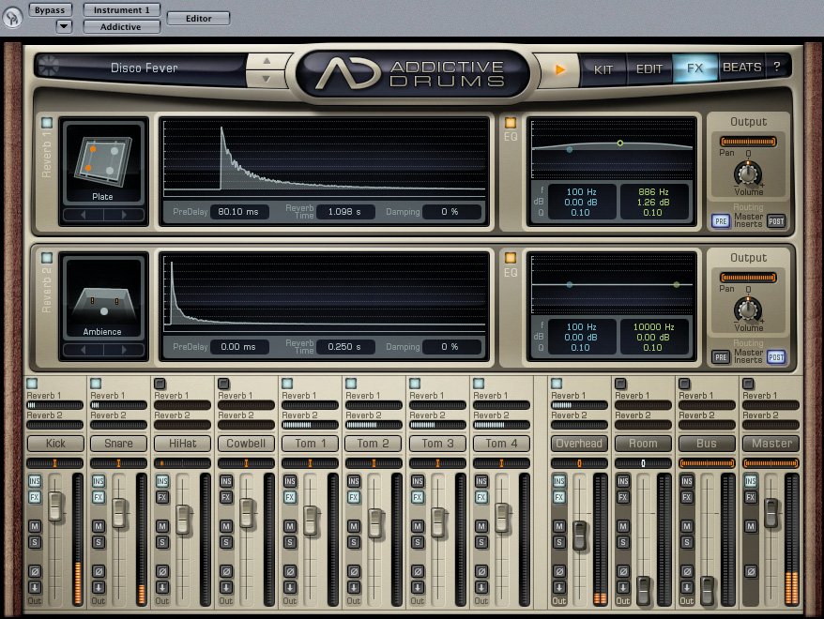Viewport: 824px width, 619px height.
Task: Solo the Tom 2 channel
Action: (x=354, y=542)
